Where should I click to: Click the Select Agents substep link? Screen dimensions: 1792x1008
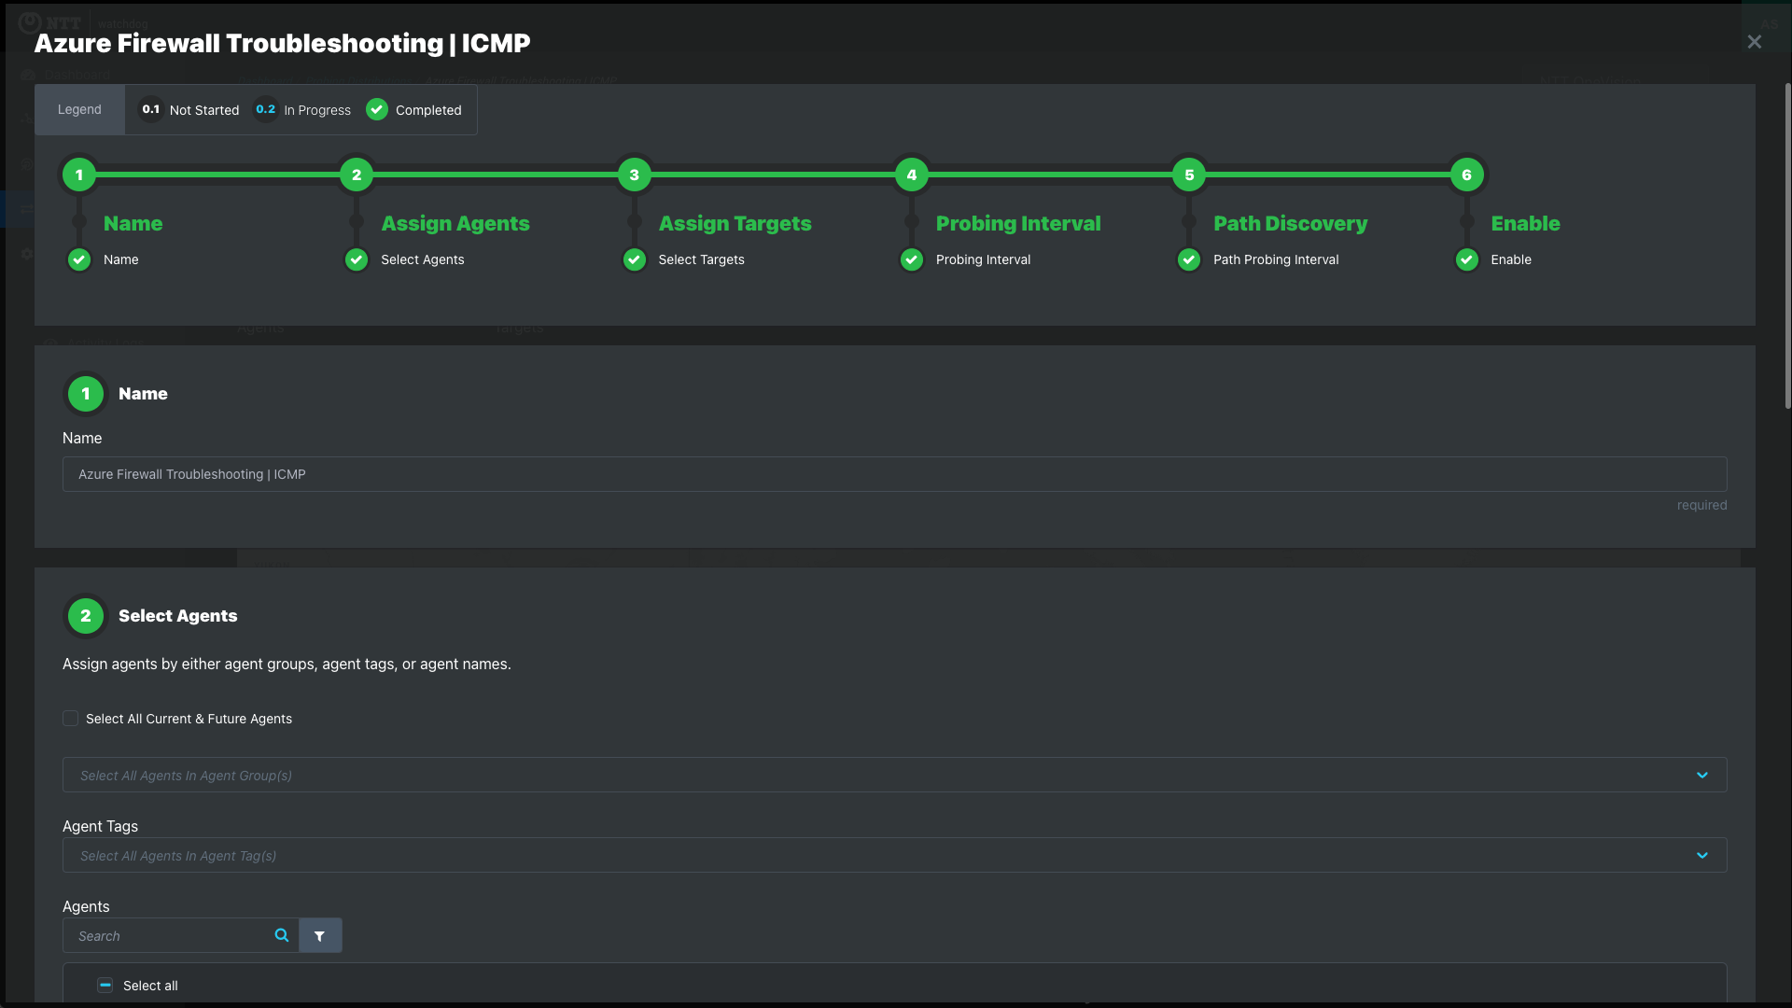[422, 259]
